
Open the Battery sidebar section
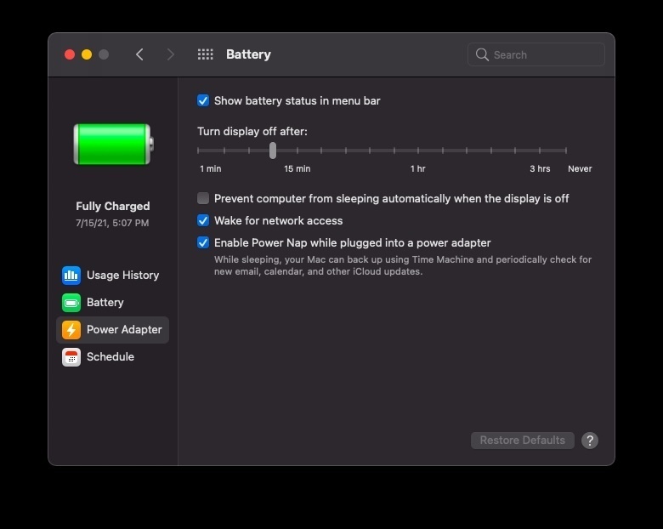pyautogui.click(x=105, y=303)
